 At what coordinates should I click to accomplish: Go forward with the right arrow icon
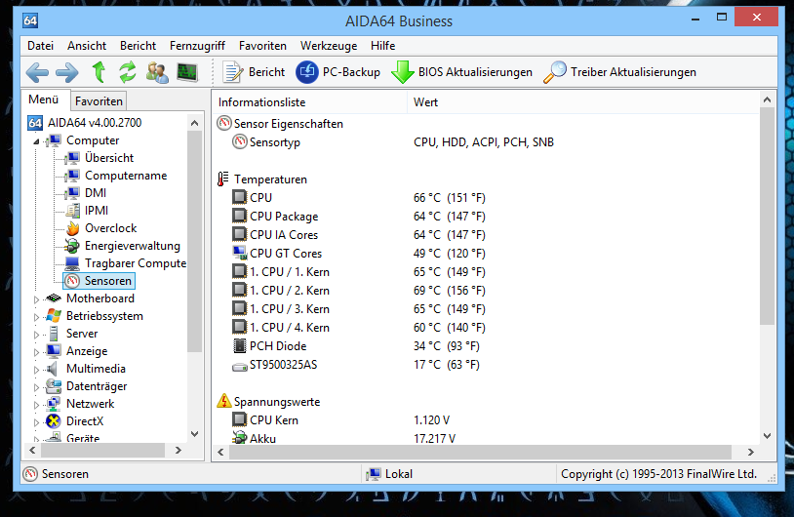[67, 73]
